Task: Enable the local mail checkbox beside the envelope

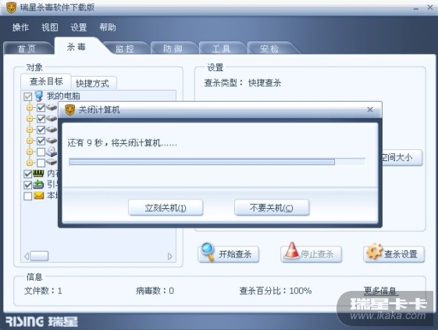Action: click(27, 196)
